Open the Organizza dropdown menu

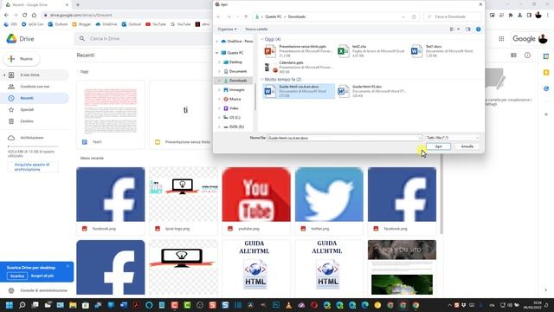click(227, 29)
